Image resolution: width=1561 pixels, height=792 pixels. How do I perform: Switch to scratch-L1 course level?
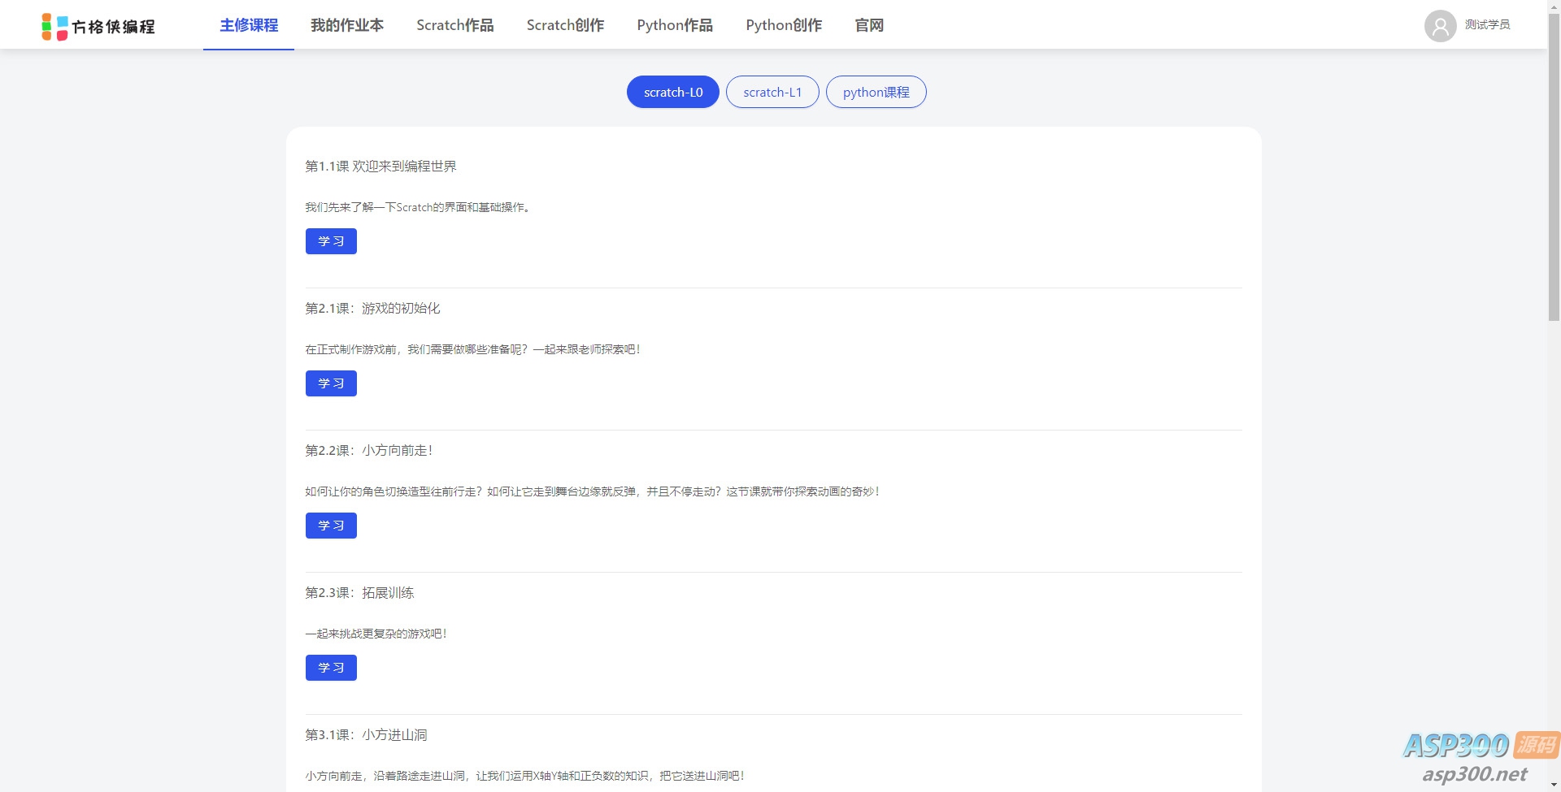click(772, 92)
